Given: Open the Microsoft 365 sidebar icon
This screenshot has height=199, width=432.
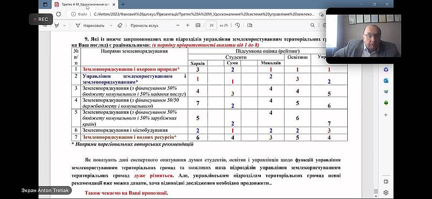Looking at the screenshot, I should click(x=386, y=70).
